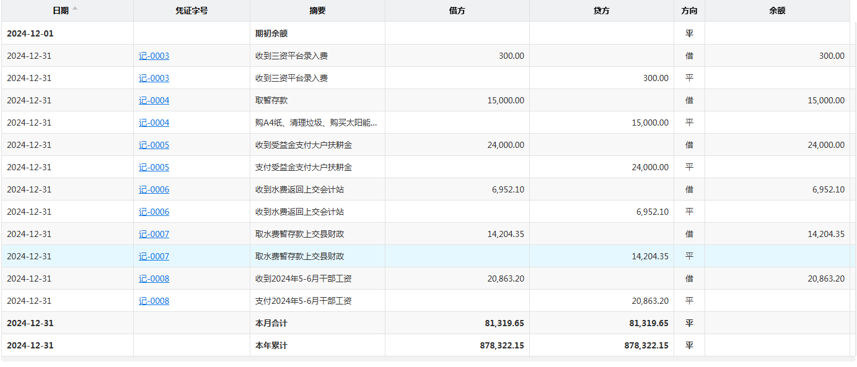The image size is (857, 367).
Task: Select the 本年累计 yearly cumulative row
Action: (x=271, y=345)
